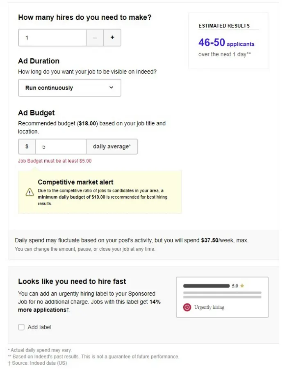Click the Add label text
The height and width of the screenshot is (370, 287).
39,327
